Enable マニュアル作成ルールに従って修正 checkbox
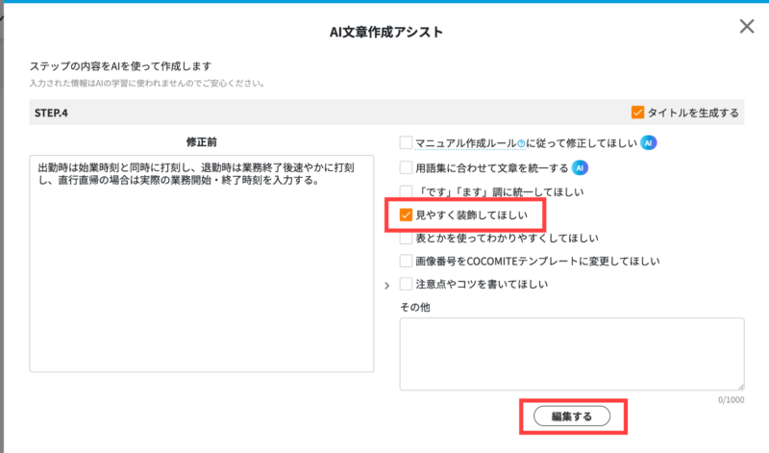769x453 pixels. click(x=406, y=142)
